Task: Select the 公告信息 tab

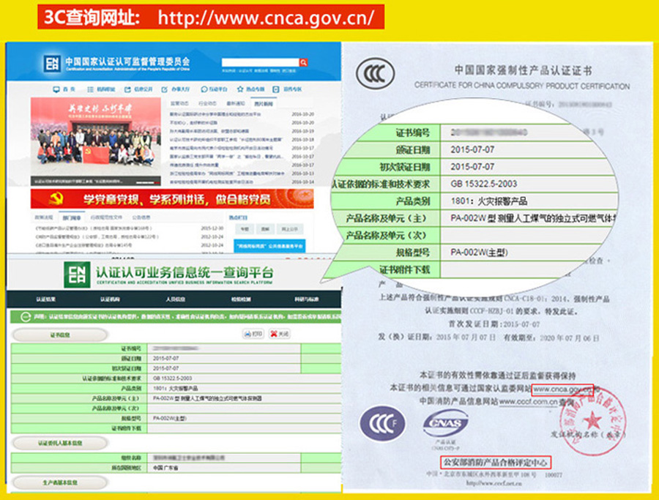Action: tap(141, 217)
